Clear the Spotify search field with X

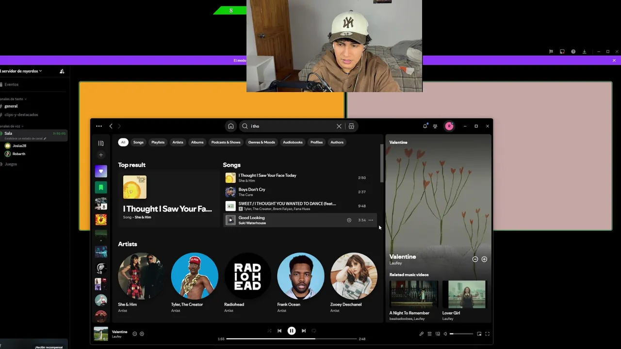[x=339, y=126]
